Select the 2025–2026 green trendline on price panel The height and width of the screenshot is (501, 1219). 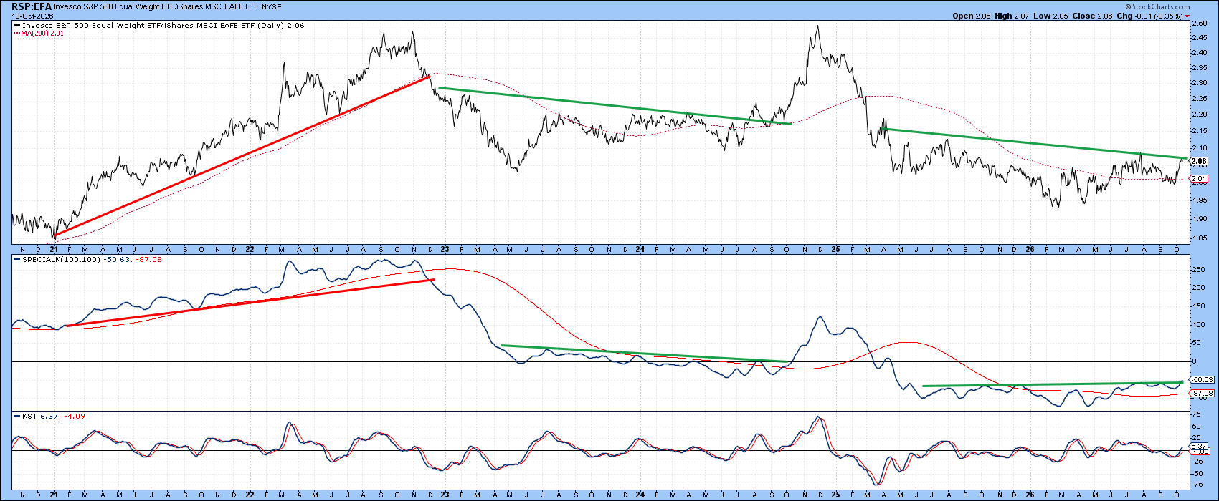(x=1034, y=143)
